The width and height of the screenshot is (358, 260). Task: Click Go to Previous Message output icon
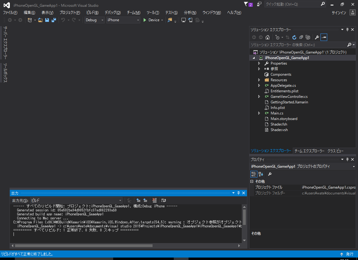click(x=138, y=200)
